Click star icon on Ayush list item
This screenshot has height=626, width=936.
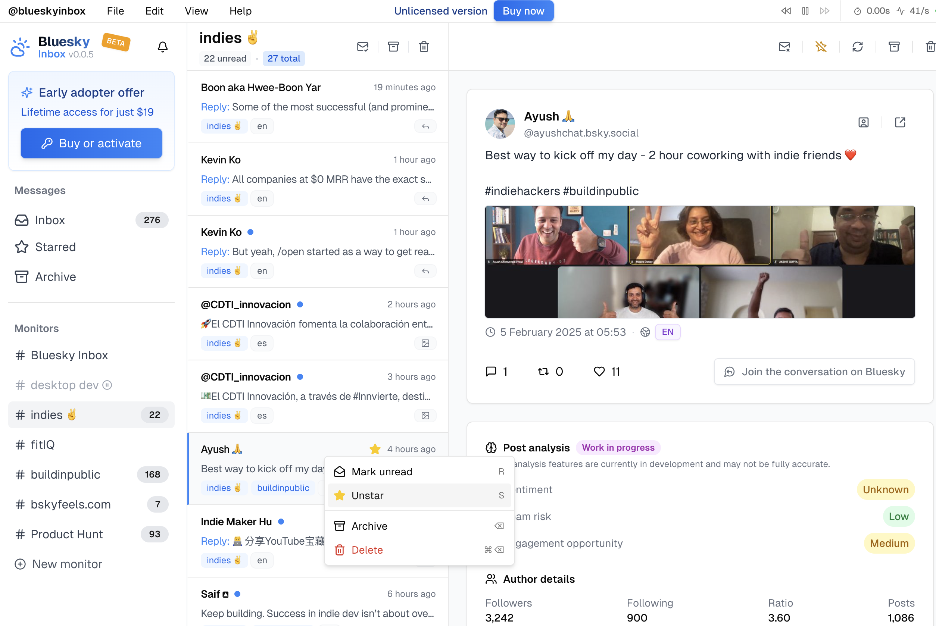[375, 449]
